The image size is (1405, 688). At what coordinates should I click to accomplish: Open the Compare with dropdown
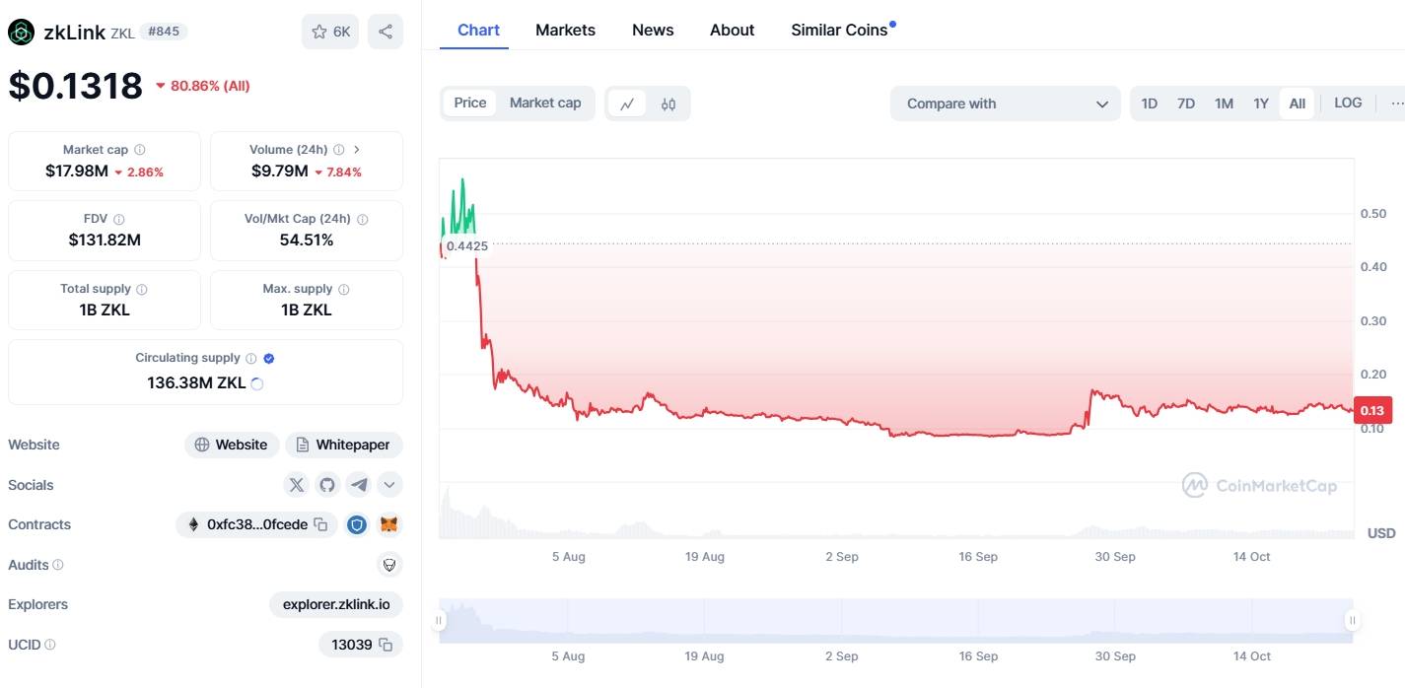1006,103
